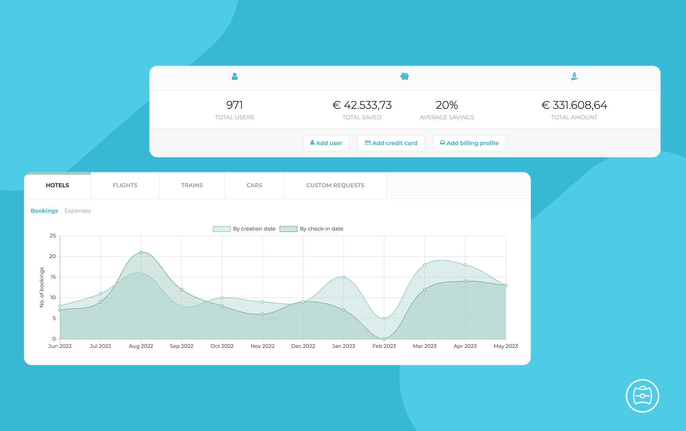Screen dimensions: 686x431
Task: Click the Feb 2023 check-in point at zero
Action: tap(384, 339)
